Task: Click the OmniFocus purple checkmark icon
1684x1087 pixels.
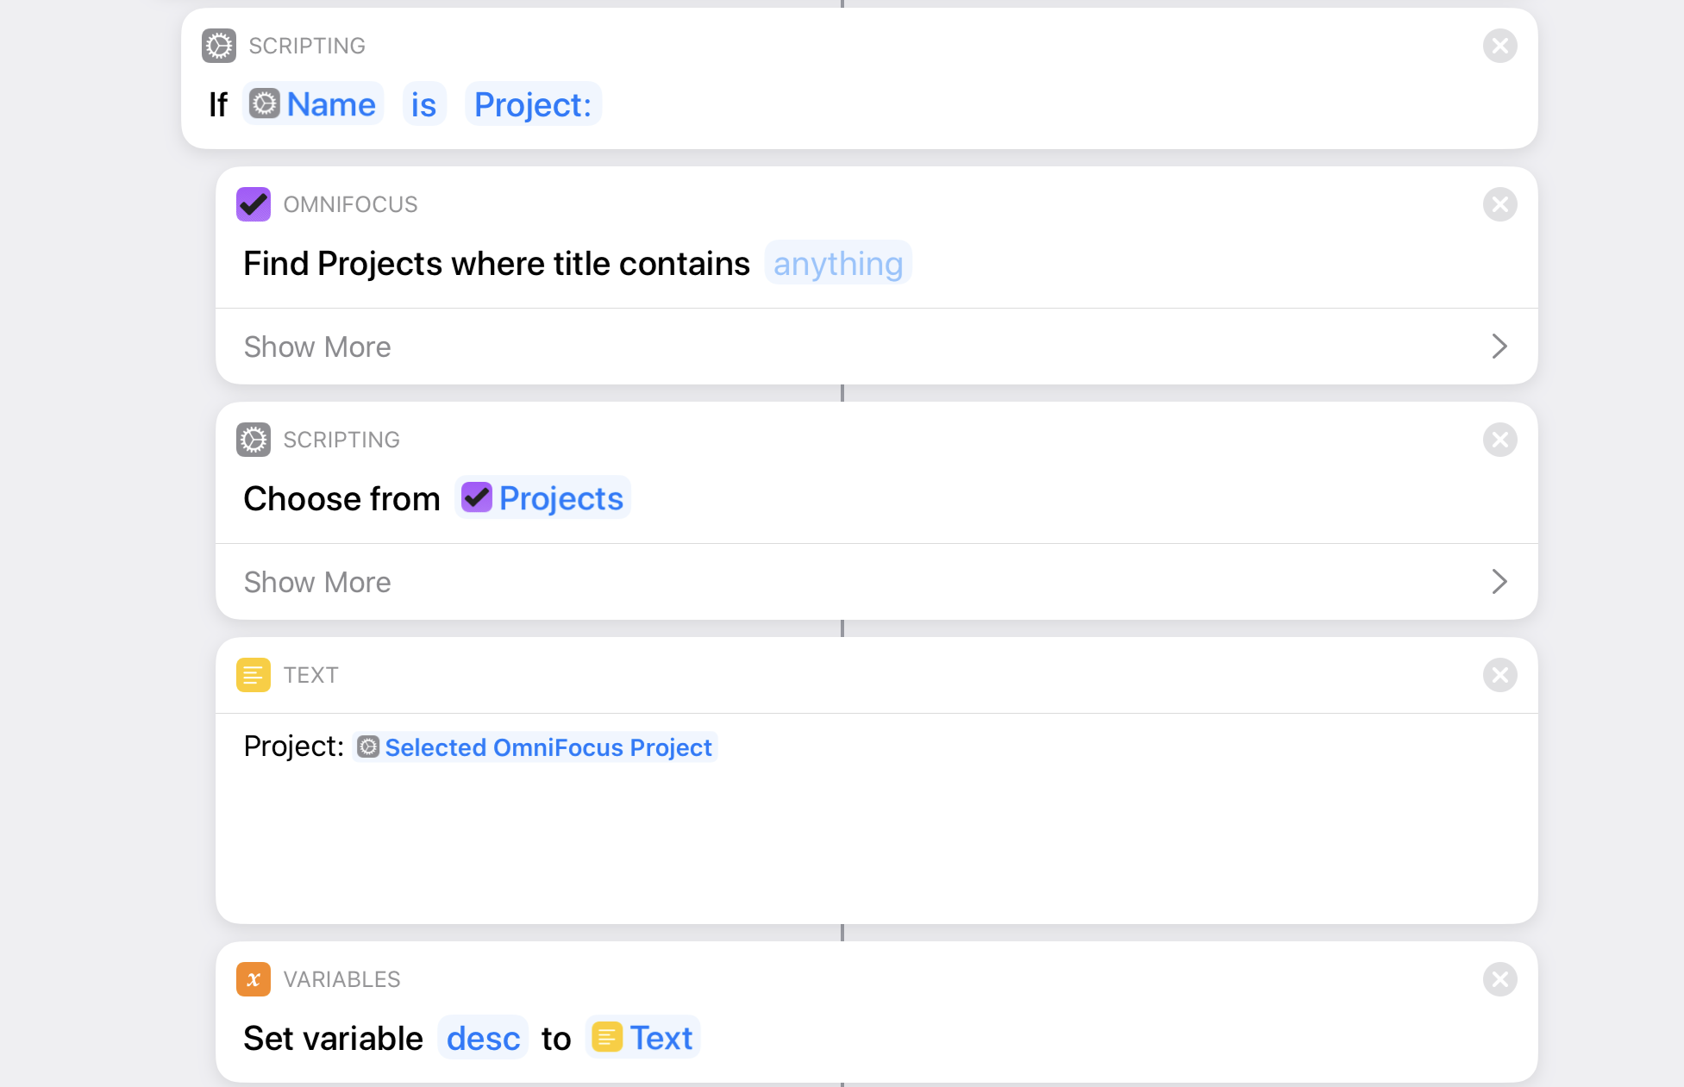Action: tap(254, 204)
